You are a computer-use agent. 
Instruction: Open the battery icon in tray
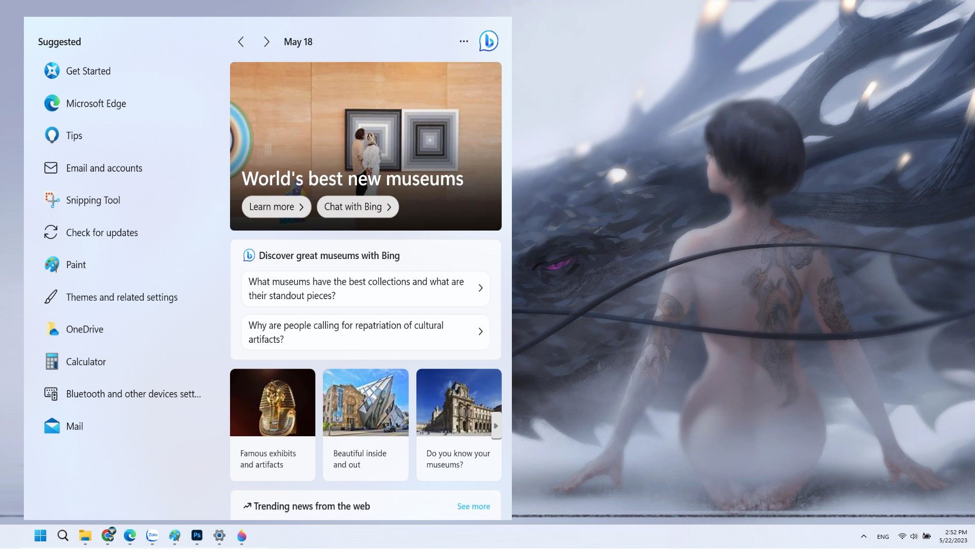[927, 536]
